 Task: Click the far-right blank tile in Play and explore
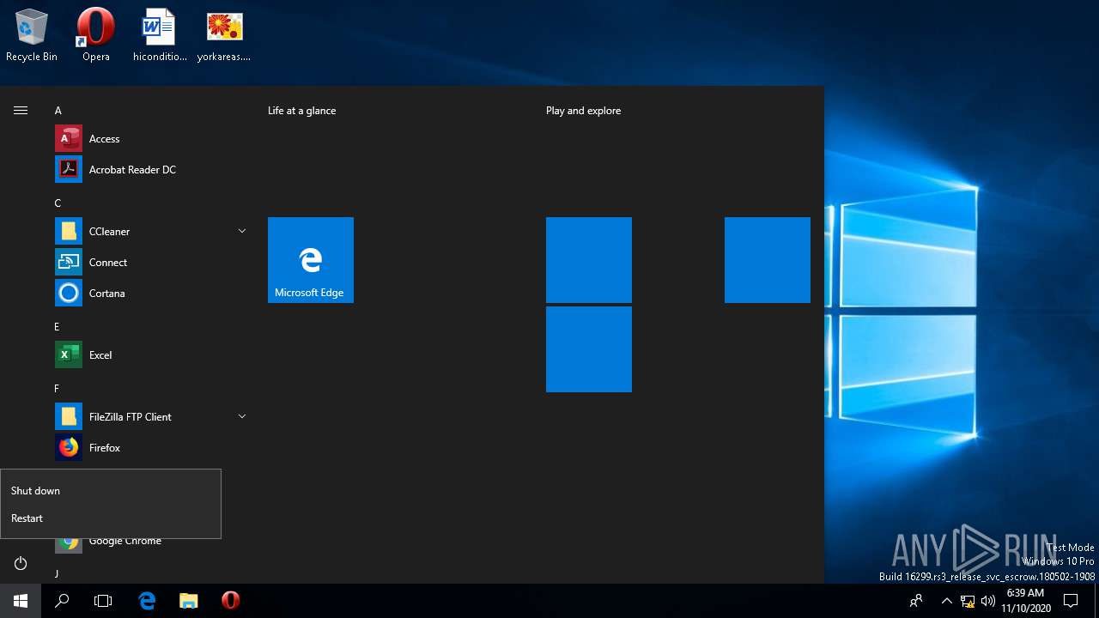[768, 260]
